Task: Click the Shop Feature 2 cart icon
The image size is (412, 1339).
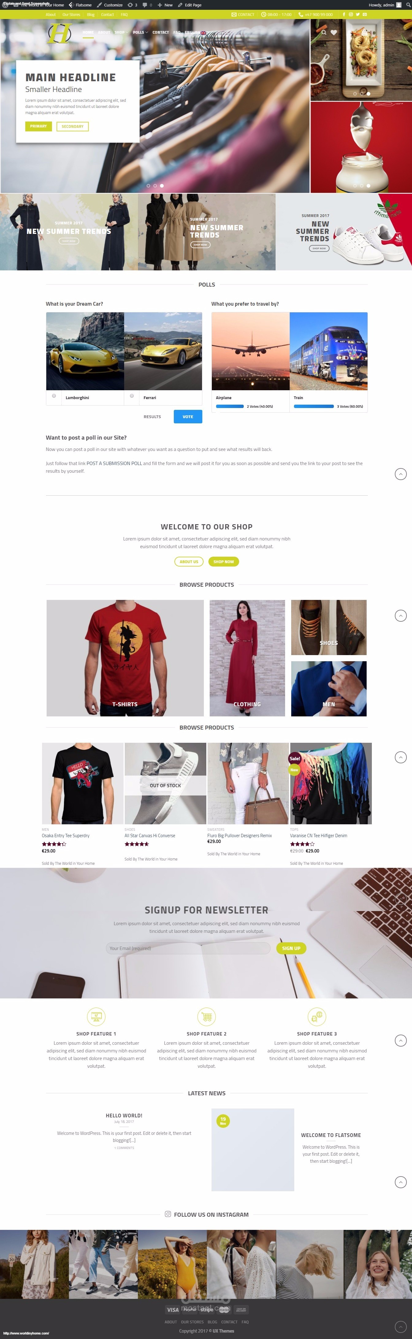Action: 206,1016
